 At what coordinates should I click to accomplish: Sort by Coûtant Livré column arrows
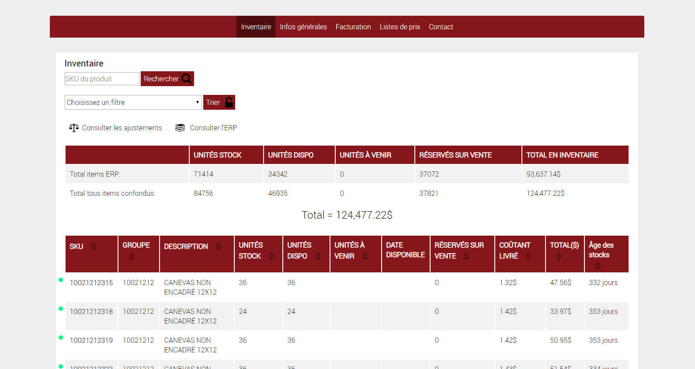pyautogui.click(x=528, y=256)
